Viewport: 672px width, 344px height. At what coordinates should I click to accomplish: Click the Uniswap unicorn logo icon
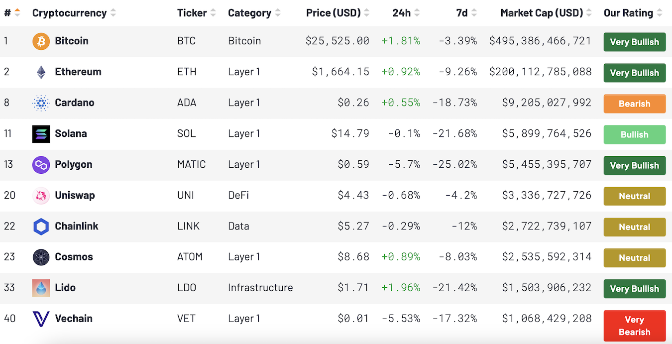(41, 196)
